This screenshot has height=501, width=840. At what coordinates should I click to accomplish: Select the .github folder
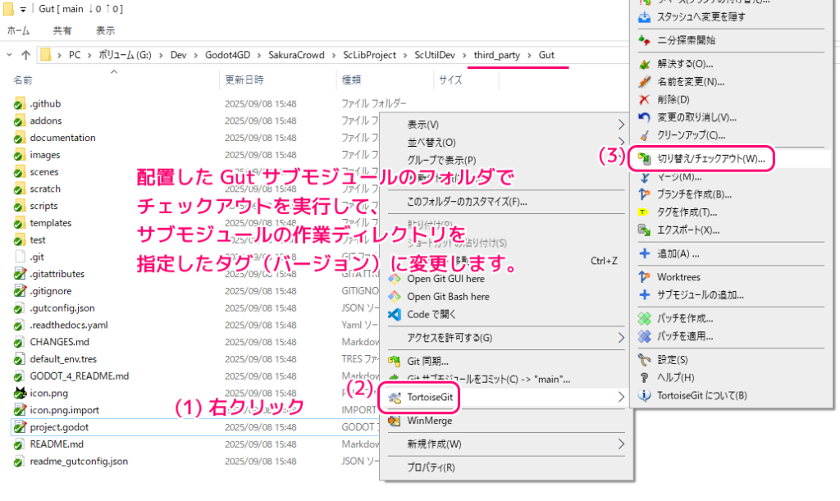click(45, 104)
